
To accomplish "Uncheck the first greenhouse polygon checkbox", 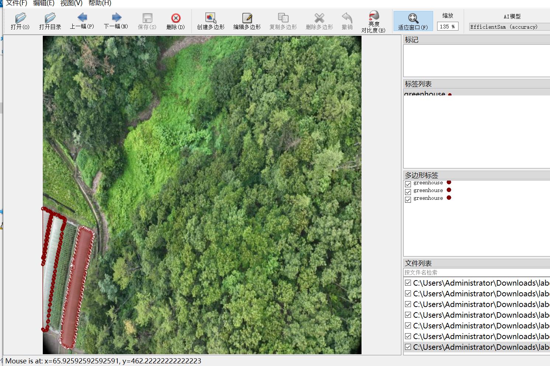I will tap(408, 184).
